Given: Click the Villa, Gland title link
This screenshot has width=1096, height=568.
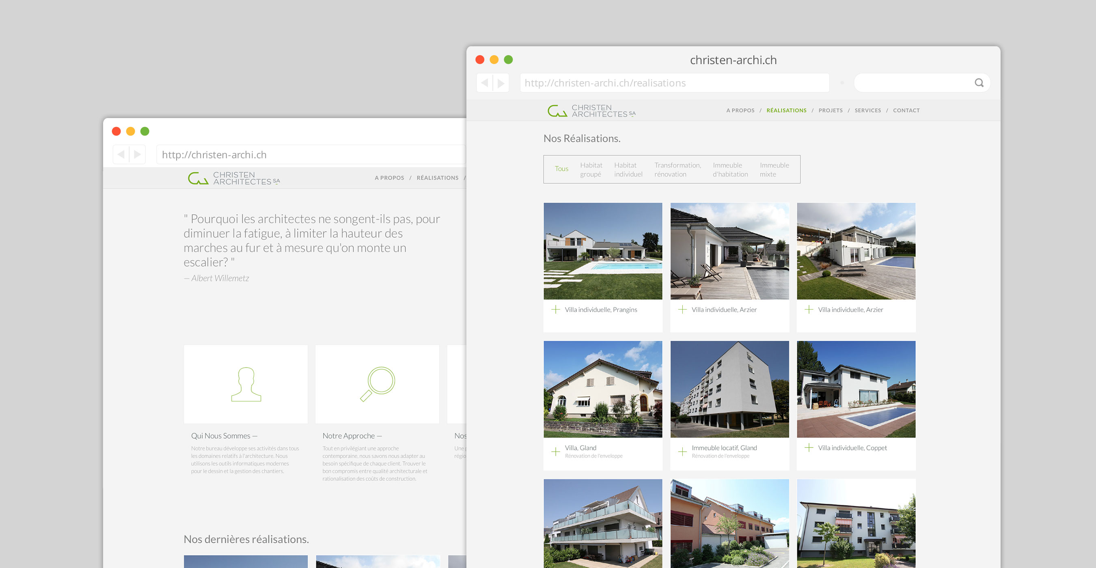Looking at the screenshot, I should [x=580, y=448].
